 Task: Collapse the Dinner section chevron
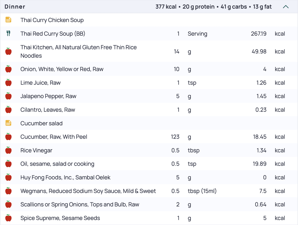click(x=286, y=7)
